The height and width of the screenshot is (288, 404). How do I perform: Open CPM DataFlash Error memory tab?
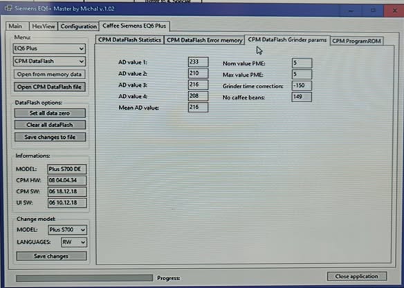click(x=204, y=40)
